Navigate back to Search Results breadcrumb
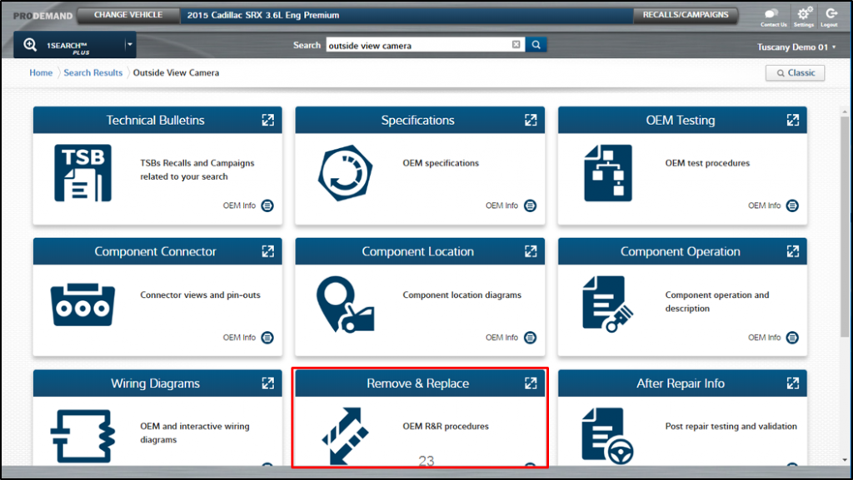853x480 pixels. click(x=92, y=73)
